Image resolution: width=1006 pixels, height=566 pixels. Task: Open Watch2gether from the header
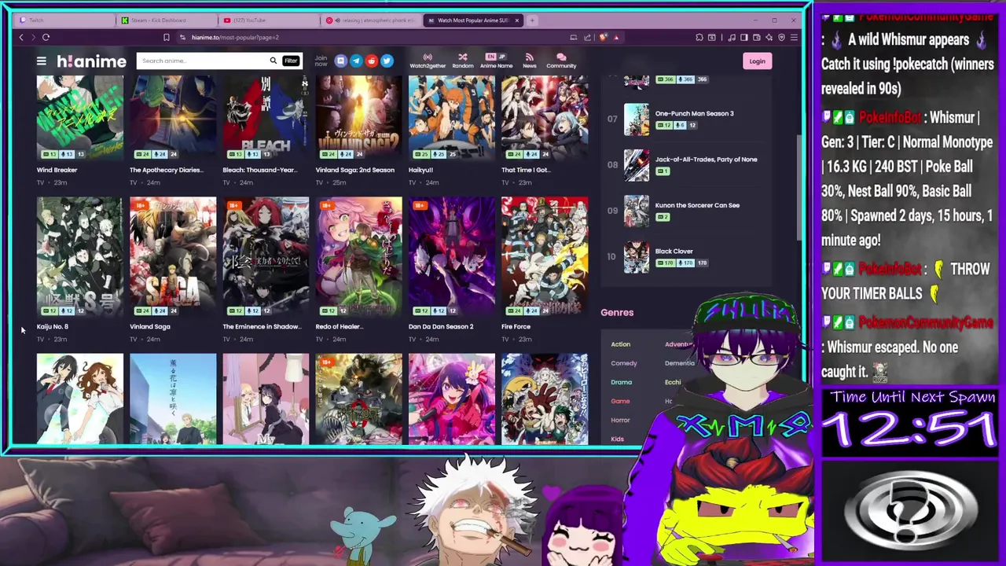428,61
